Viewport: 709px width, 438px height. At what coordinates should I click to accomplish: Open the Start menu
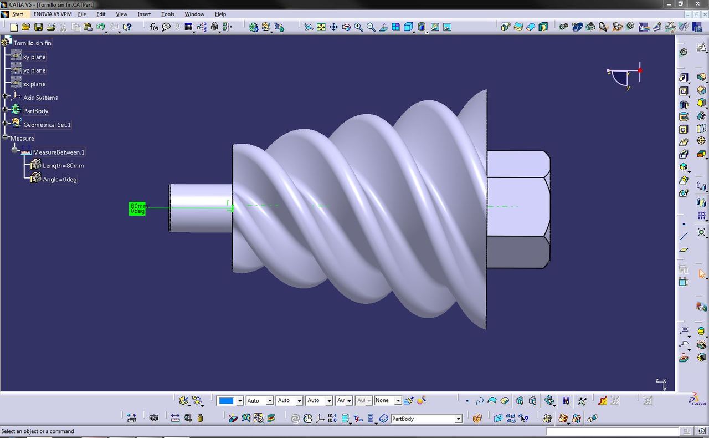[17, 14]
